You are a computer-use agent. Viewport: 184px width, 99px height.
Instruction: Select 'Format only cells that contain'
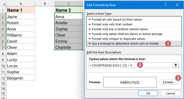[134, 24]
